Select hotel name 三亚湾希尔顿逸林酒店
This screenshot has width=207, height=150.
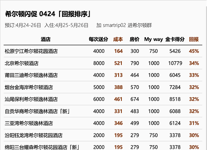29,123
